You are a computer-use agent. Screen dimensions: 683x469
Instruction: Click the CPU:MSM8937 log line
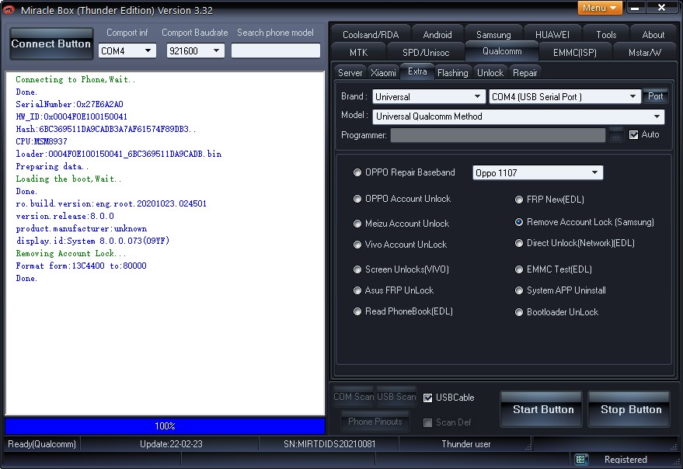tap(41, 141)
